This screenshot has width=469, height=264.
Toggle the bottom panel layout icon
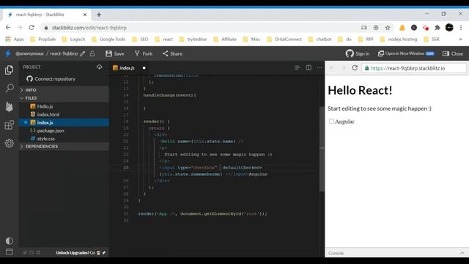tap(10, 252)
